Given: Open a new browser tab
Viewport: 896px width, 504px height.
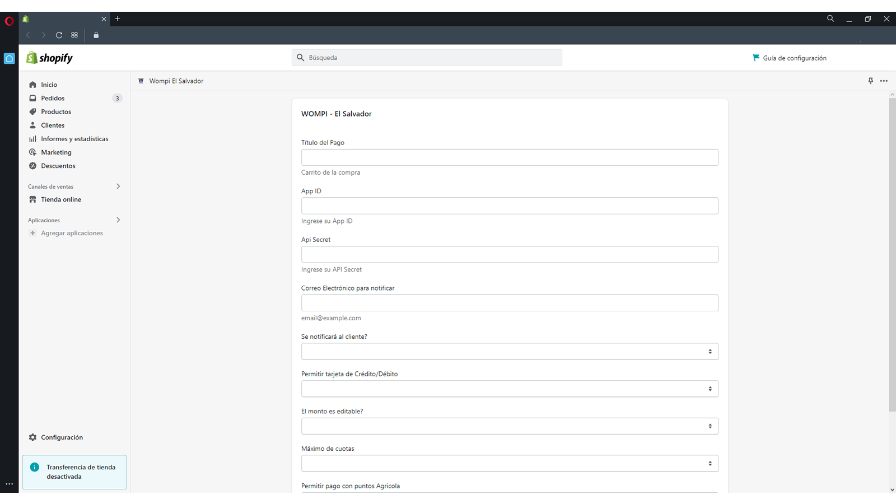Looking at the screenshot, I should [x=117, y=18].
